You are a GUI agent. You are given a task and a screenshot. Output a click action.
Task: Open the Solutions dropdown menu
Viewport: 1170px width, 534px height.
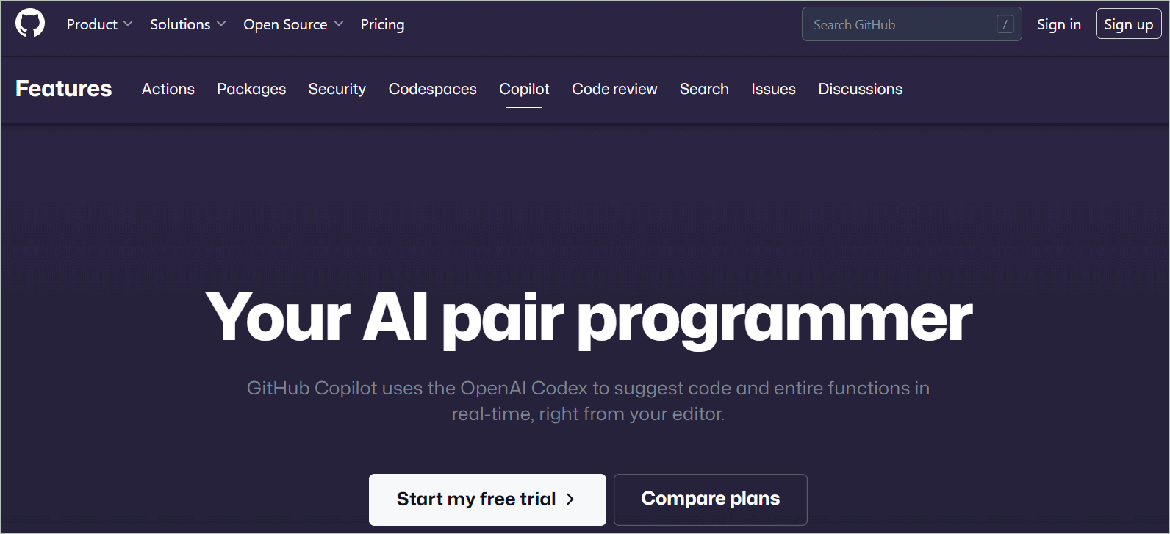click(x=187, y=24)
